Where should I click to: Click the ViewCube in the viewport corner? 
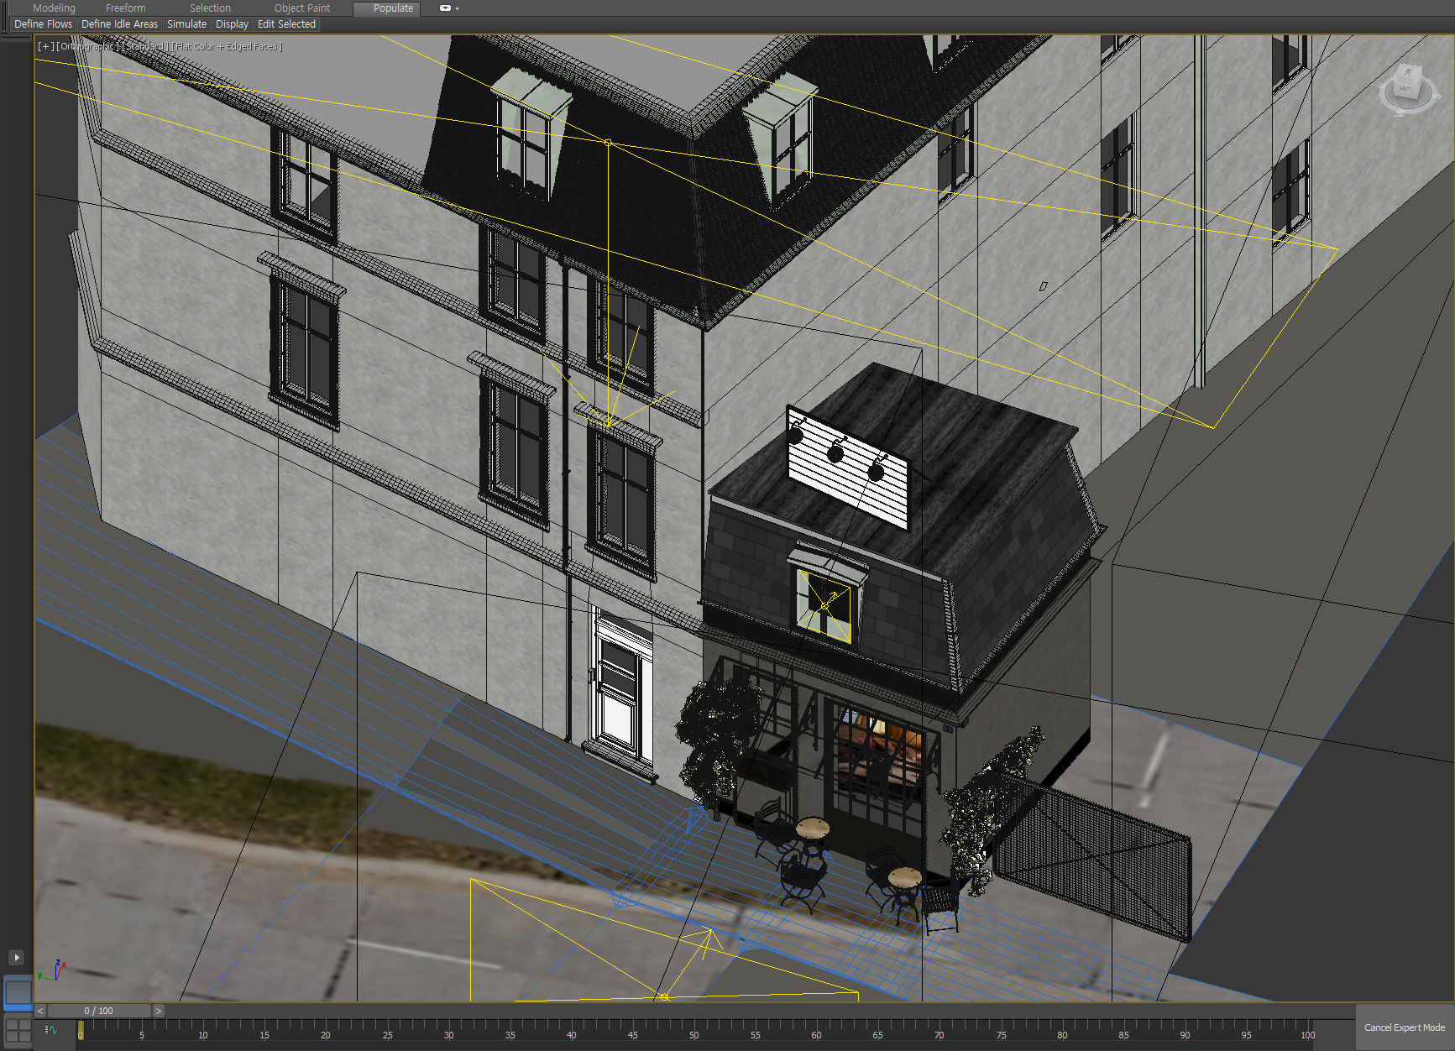[x=1408, y=88]
